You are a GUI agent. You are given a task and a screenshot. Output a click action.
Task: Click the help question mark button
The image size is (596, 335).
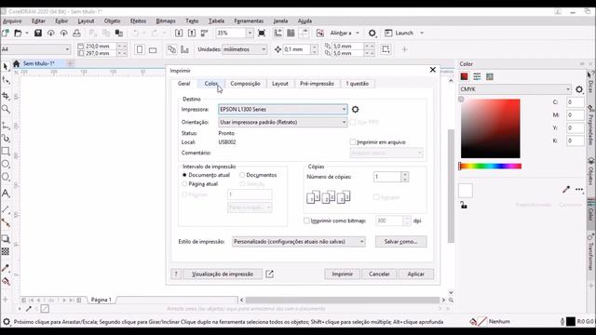[x=176, y=274]
